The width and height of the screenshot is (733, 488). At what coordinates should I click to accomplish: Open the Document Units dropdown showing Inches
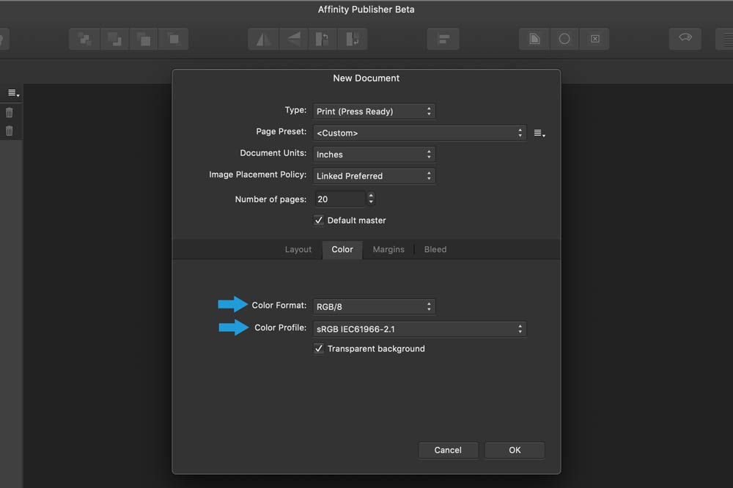pos(374,155)
